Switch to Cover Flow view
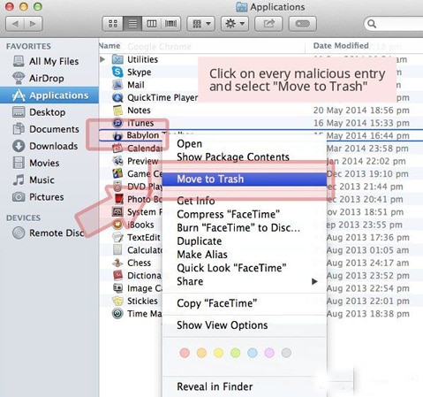Screen dimensions: 423x397 point(170,24)
